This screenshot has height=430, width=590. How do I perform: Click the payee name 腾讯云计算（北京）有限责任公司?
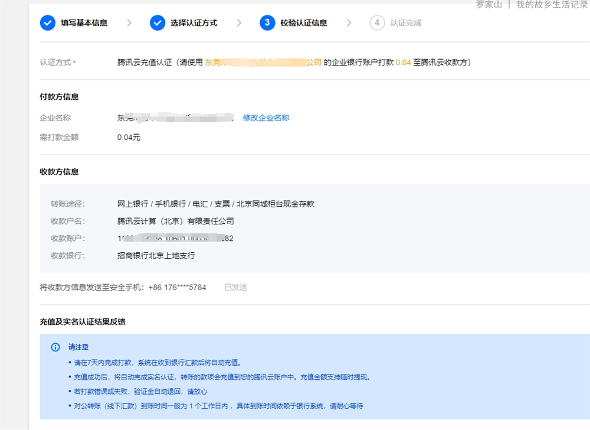[x=176, y=221]
